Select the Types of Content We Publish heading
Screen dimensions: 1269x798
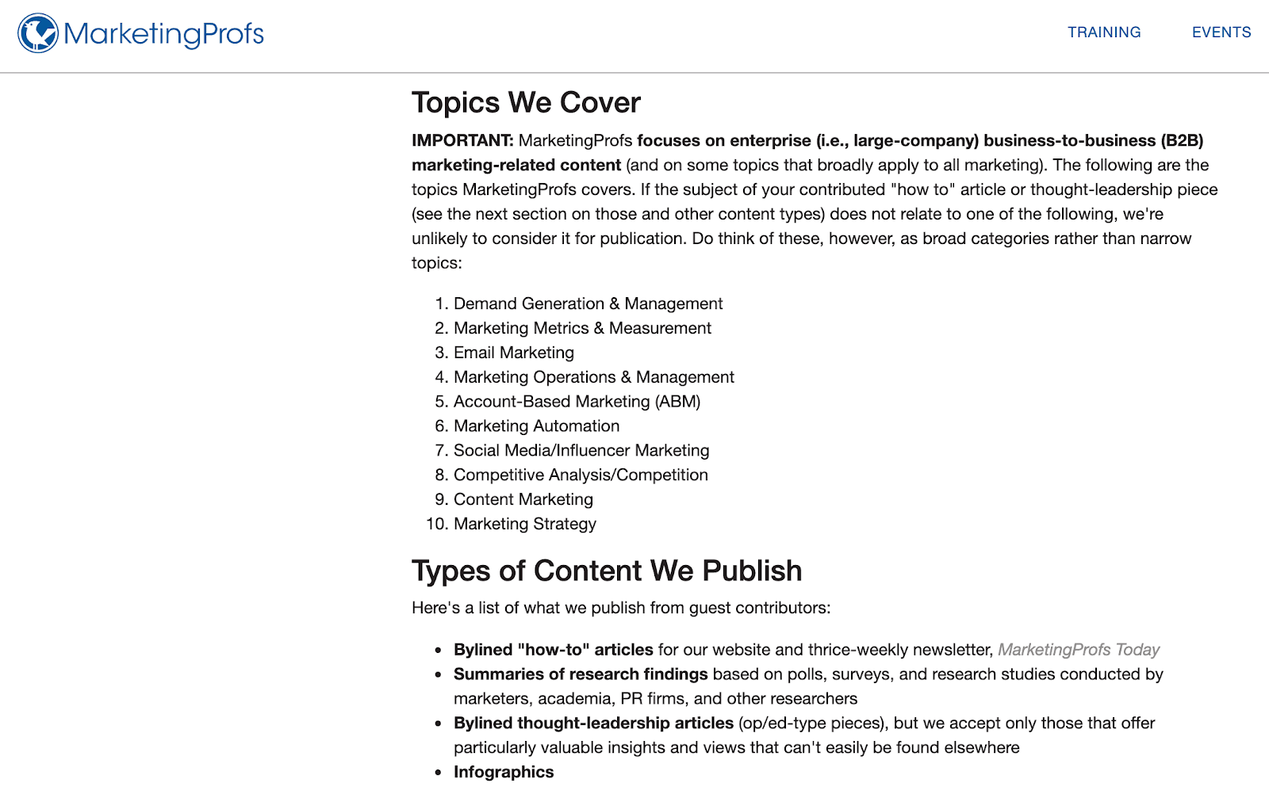click(606, 570)
